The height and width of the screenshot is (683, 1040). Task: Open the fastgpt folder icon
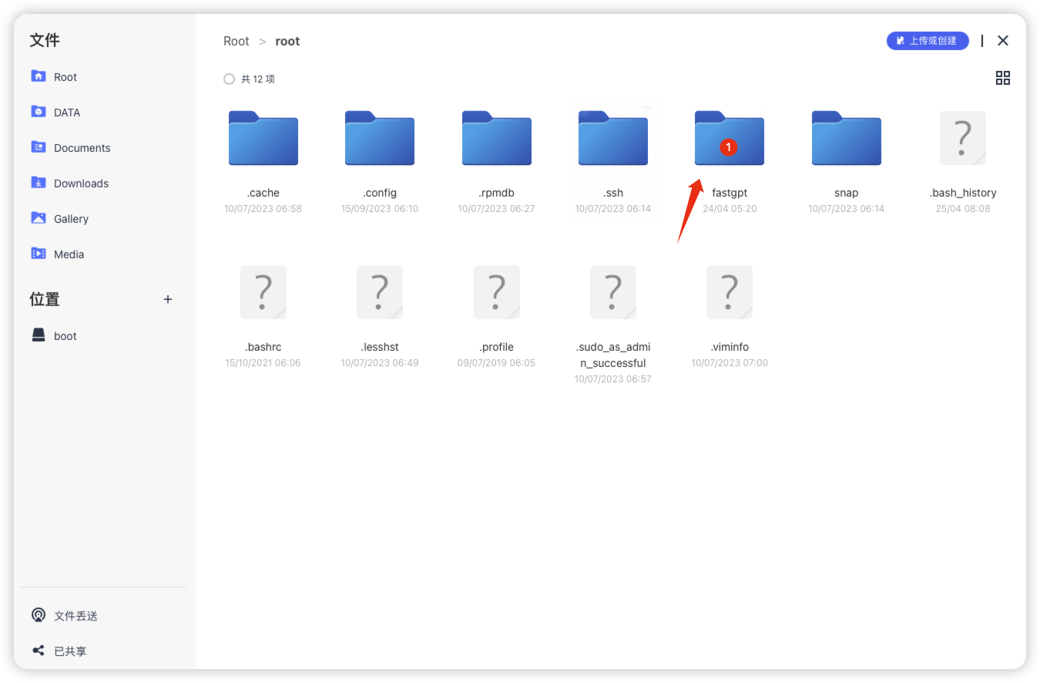730,138
